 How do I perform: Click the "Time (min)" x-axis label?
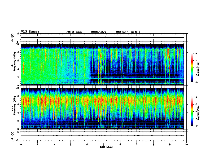click(106, 147)
